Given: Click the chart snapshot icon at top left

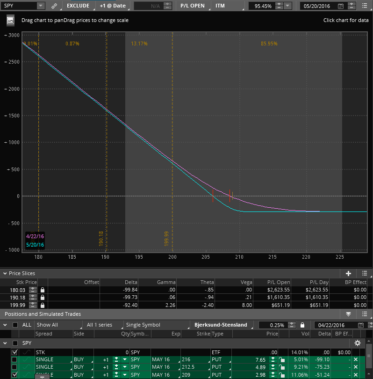Looking at the screenshot, I should 10,21.
